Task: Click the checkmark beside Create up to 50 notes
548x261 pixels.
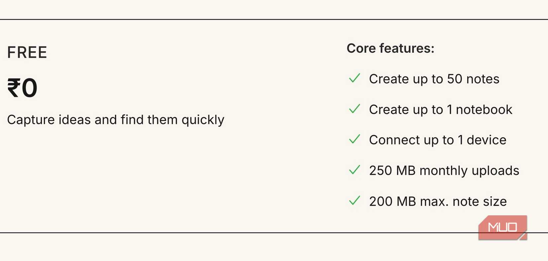Action: point(354,79)
